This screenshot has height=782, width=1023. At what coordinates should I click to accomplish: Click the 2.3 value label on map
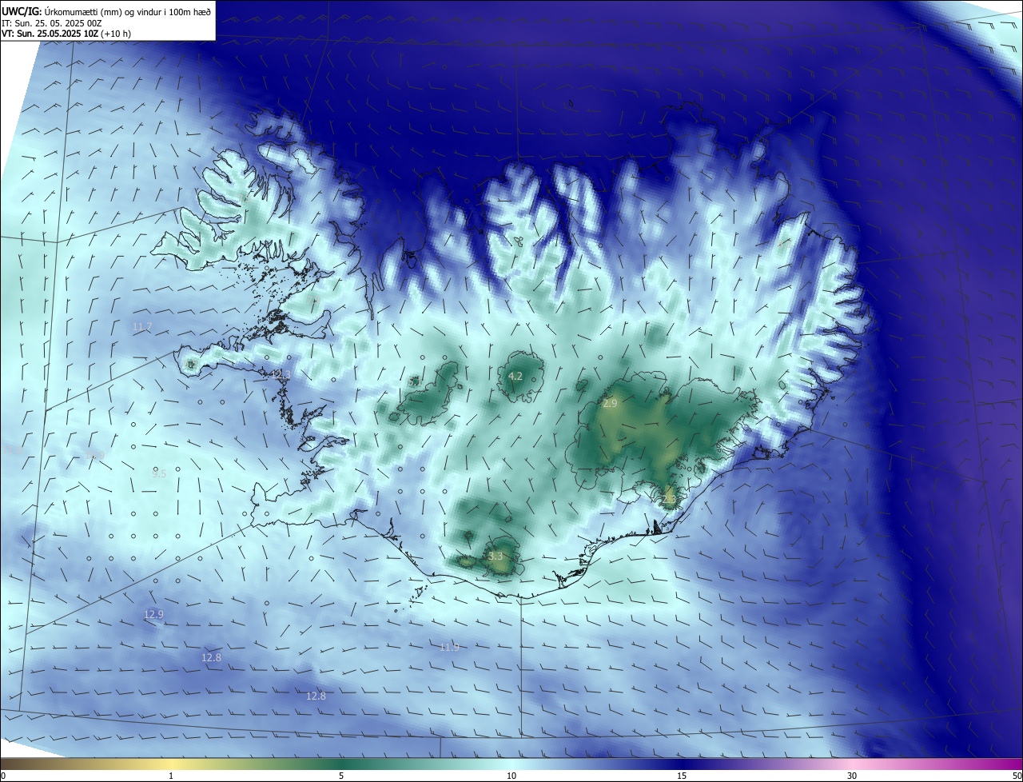(x=669, y=500)
